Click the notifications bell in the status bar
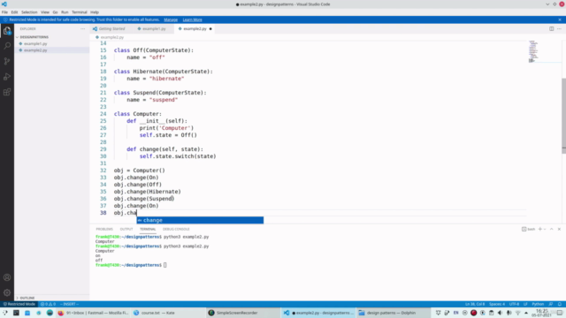The image size is (566, 318). 560,304
